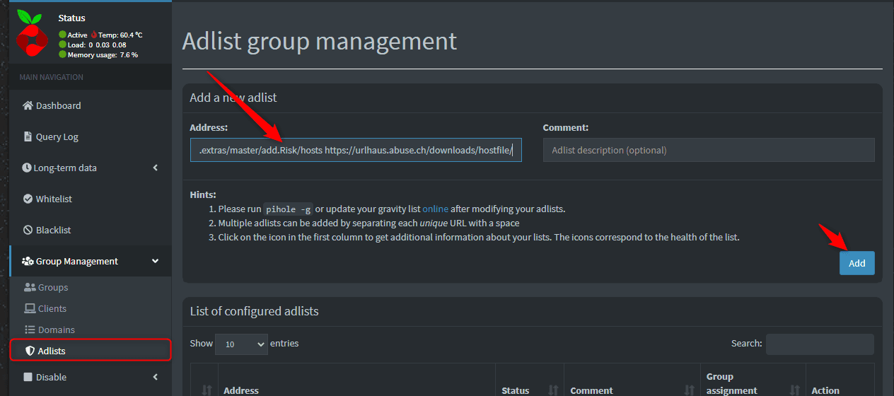
Task: Click the Group Management users icon
Action: click(x=28, y=261)
